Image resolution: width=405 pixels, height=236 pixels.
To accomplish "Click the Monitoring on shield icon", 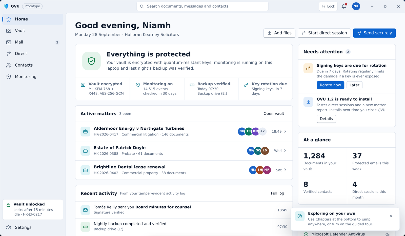I will 138,85.
